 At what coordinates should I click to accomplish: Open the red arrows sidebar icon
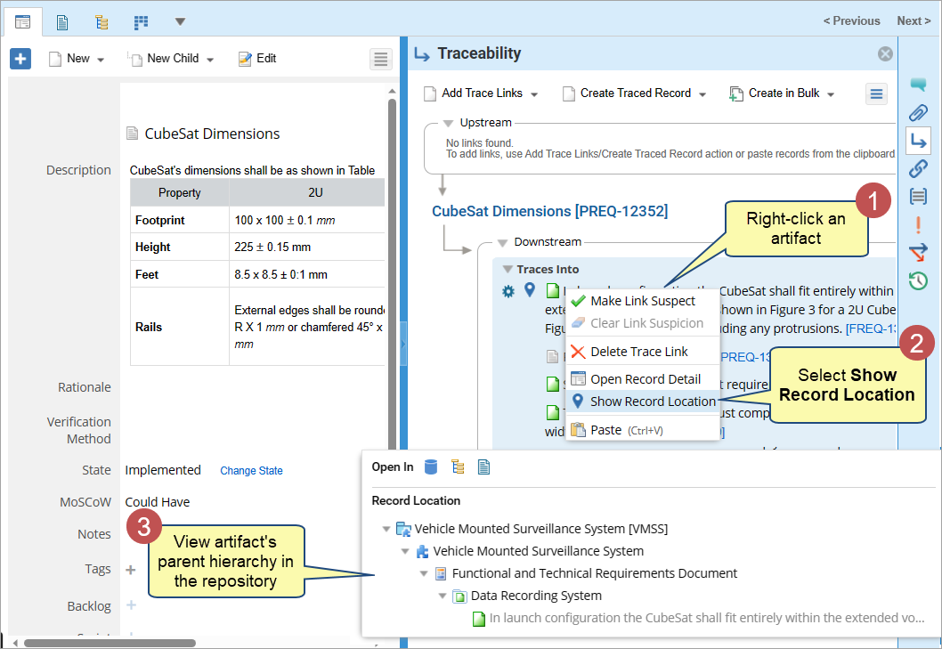918,253
